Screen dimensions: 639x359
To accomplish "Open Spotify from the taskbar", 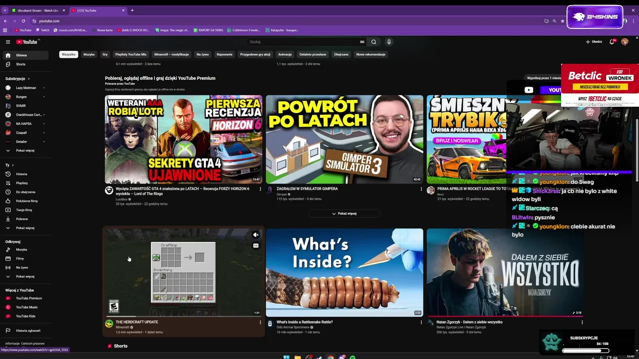I will click(352, 358).
